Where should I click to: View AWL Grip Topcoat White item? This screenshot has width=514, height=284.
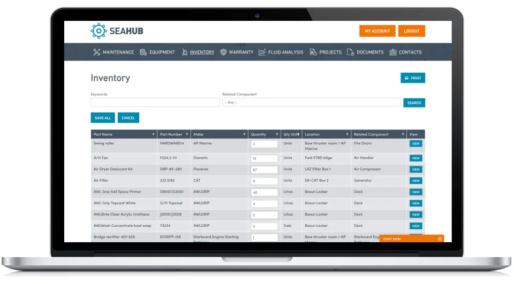(x=415, y=203)
